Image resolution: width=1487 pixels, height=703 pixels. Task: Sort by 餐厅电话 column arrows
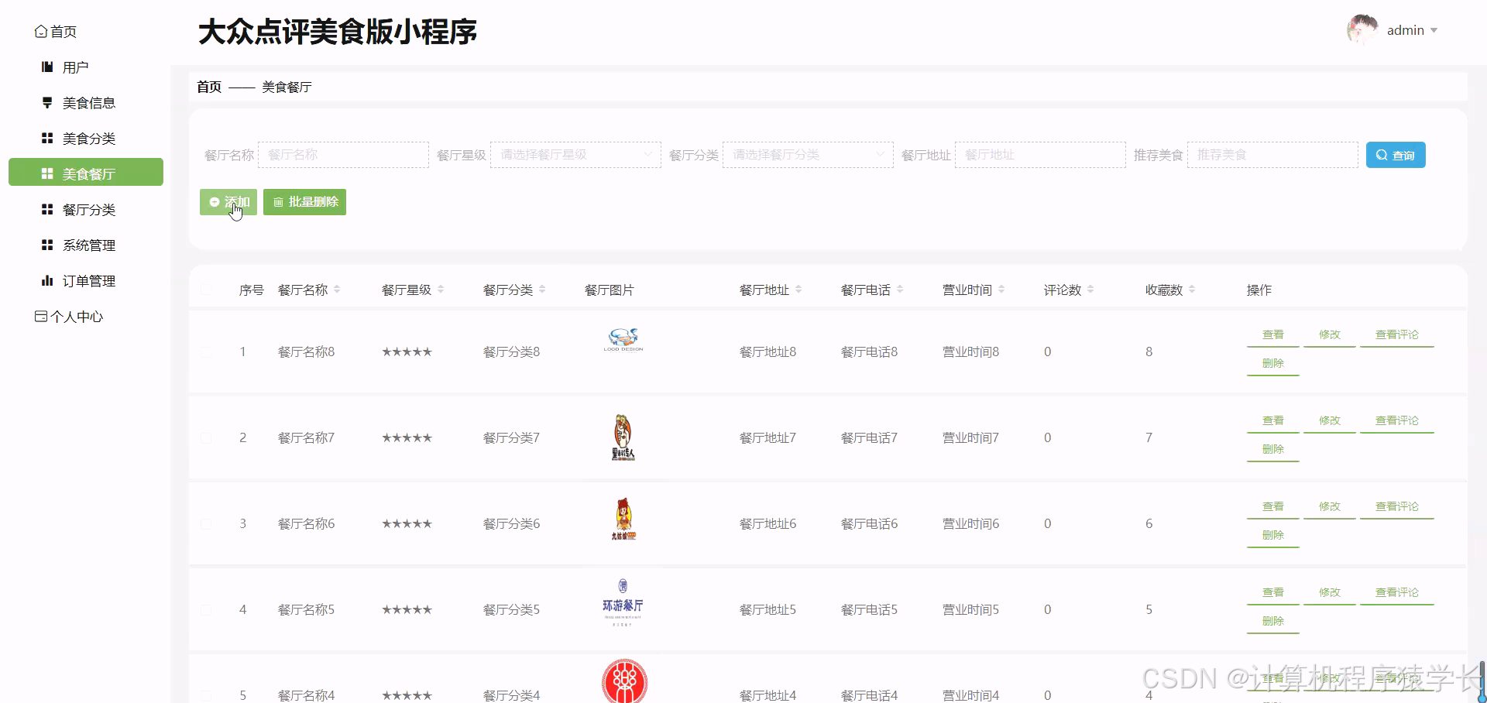pyautogui.click(x=900, y=290)
